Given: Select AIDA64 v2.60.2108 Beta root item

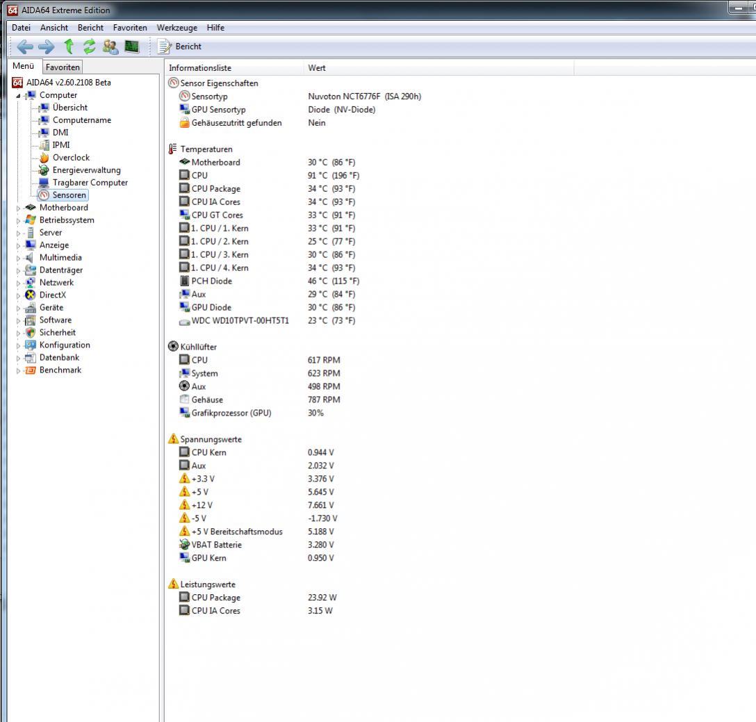Looking at the screenshot, I should [x=69, y=83].
